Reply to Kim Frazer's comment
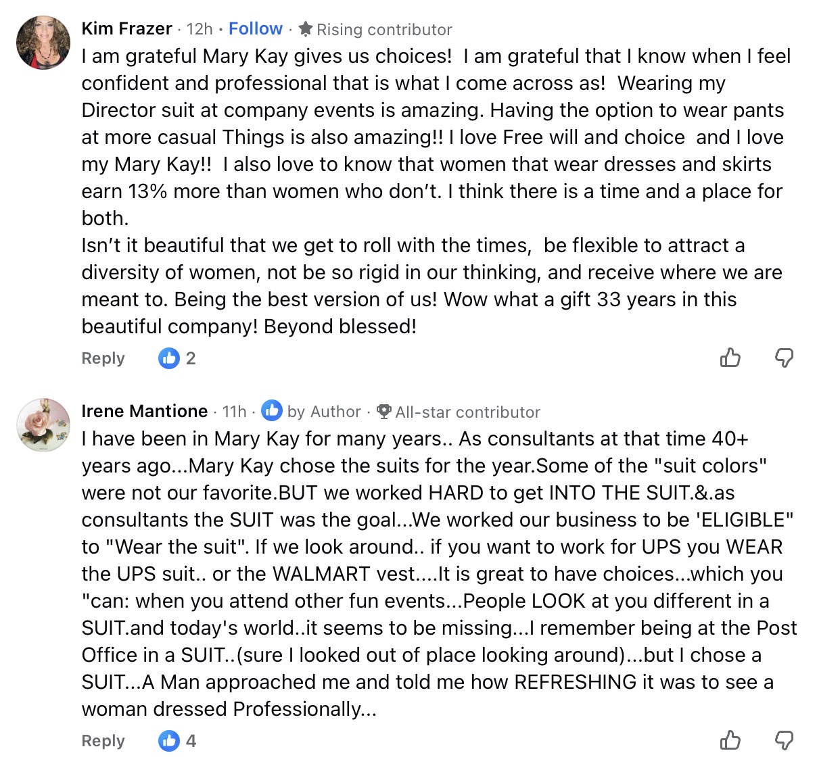817x774 pixels. point(103,358)
